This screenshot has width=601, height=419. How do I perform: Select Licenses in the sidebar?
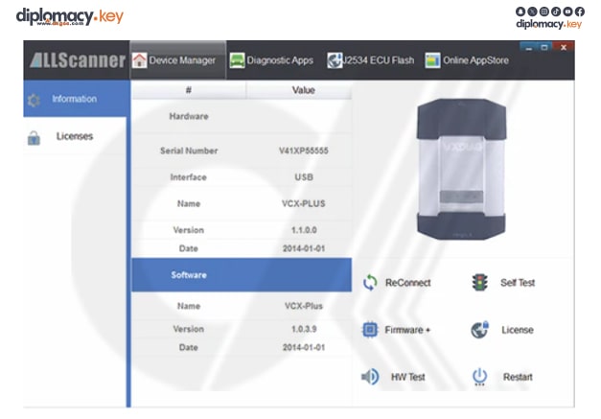coord(75,136)
